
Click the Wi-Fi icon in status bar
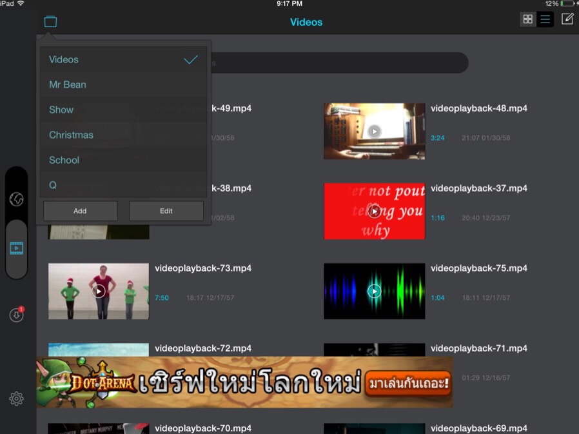click(21, 3)
